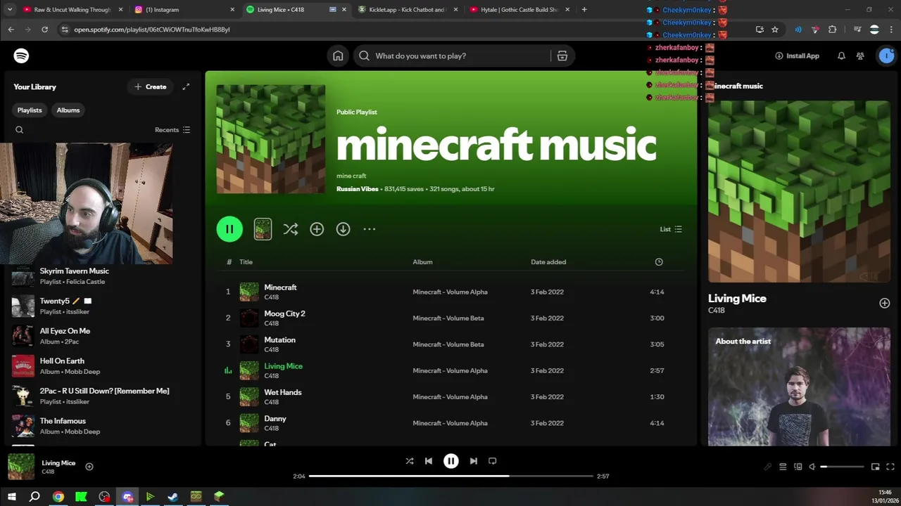Sort tracks by Date added column
901x506 pixels.
tap(548, 262)
